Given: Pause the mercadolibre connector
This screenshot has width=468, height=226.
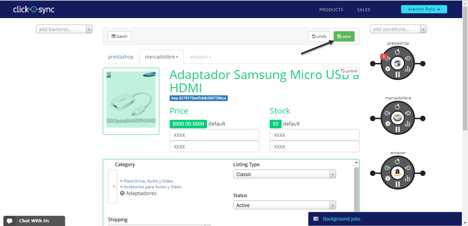Looking at the screenshot, I should click(x=398, y=129).
